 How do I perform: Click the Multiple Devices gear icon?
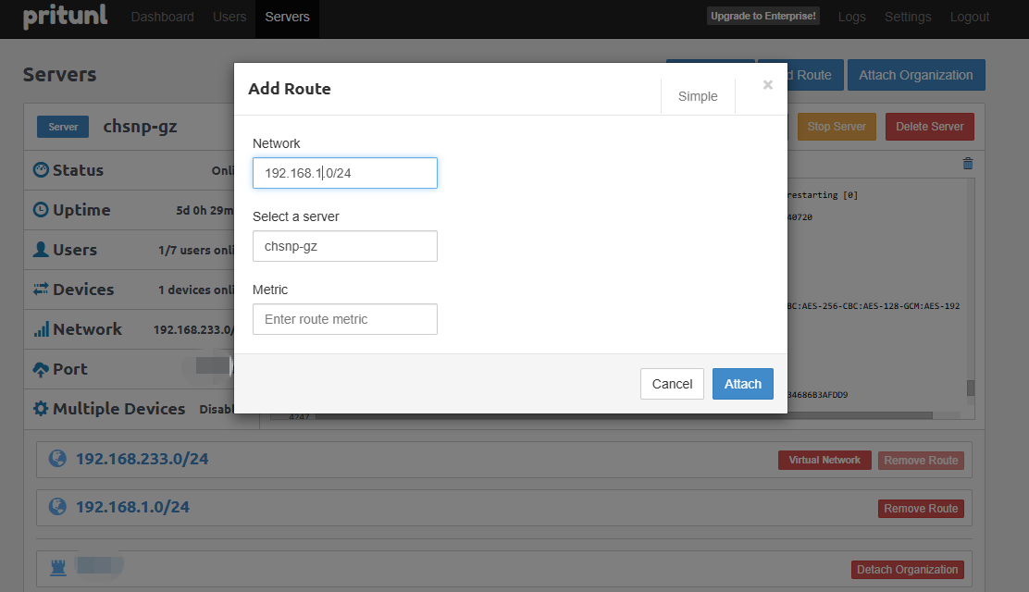(41, 409)
